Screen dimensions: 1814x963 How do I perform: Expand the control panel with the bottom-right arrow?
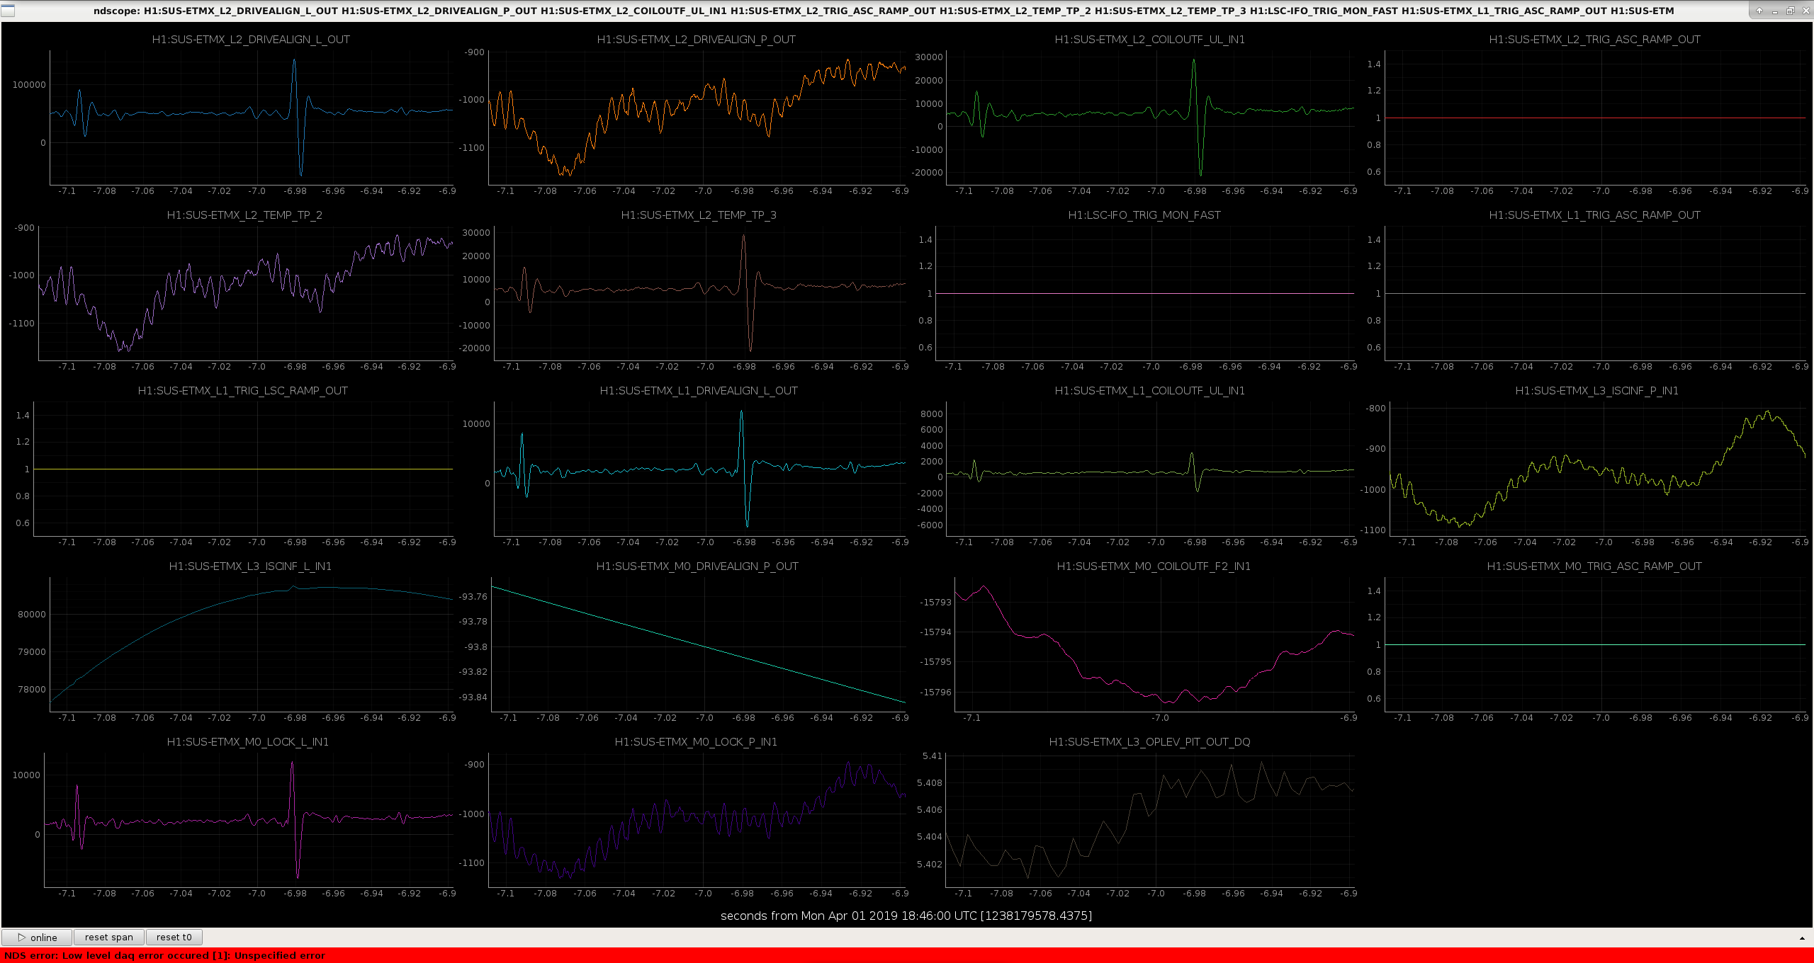(x=1802, y=938)
